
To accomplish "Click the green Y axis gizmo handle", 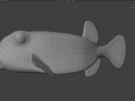I will point(132,8).
